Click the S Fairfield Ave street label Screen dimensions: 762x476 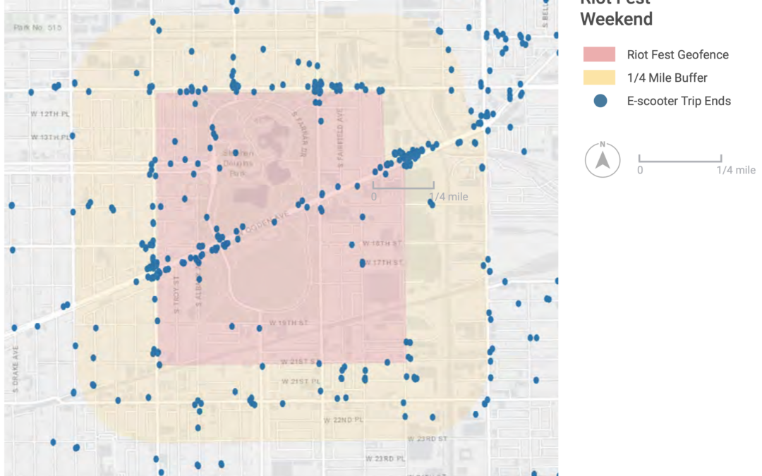[x=340, y=142]
